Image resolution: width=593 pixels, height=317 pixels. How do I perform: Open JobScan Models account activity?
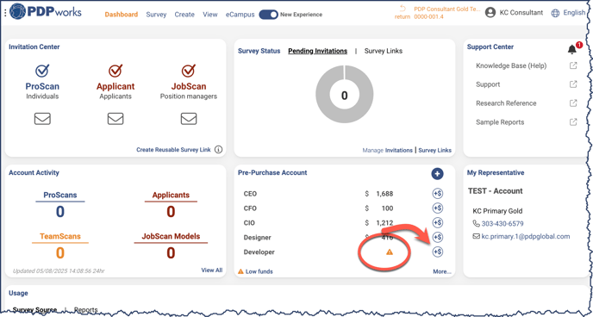(171, 246)
